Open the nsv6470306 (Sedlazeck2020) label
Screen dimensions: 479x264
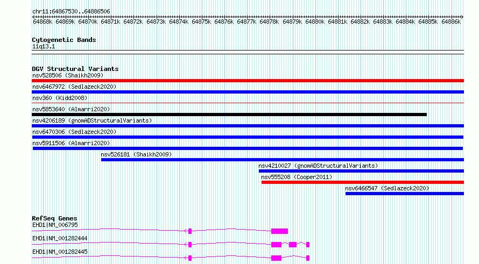click(74, 132)
